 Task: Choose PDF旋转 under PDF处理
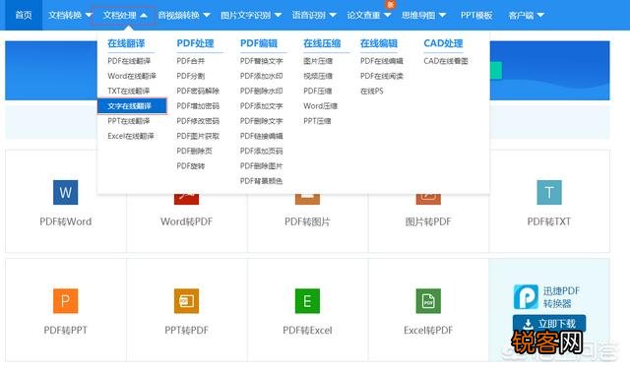point(190,165)
